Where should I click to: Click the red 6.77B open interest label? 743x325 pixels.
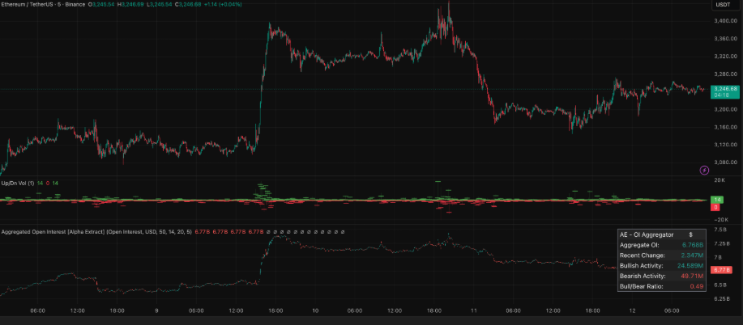pyautogui.click(x=721, y=269)
